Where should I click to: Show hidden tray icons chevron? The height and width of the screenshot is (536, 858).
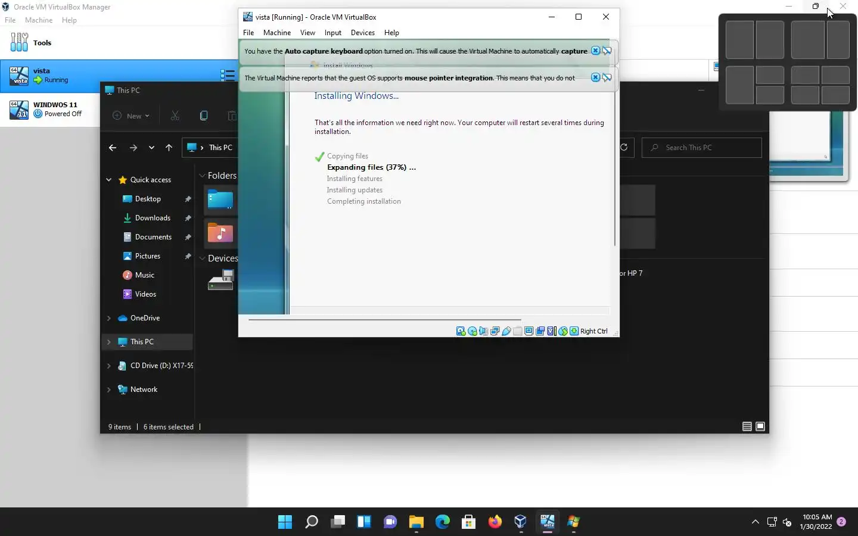755,522
